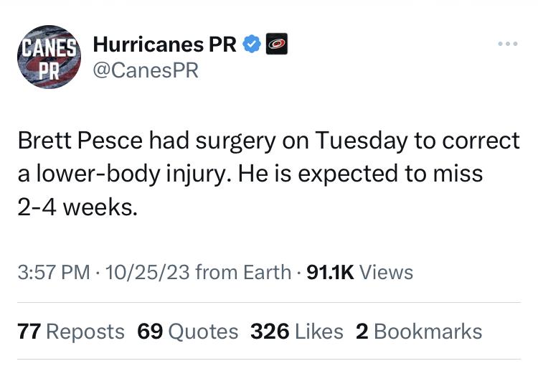538x366 pixels.
Task: View the 69 Quotes list
Action: point(187,332)
